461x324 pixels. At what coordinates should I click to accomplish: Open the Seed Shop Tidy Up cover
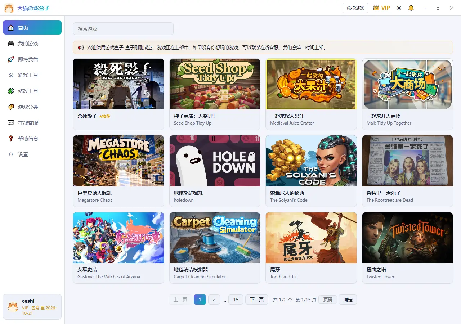click(x=215, y=84)
